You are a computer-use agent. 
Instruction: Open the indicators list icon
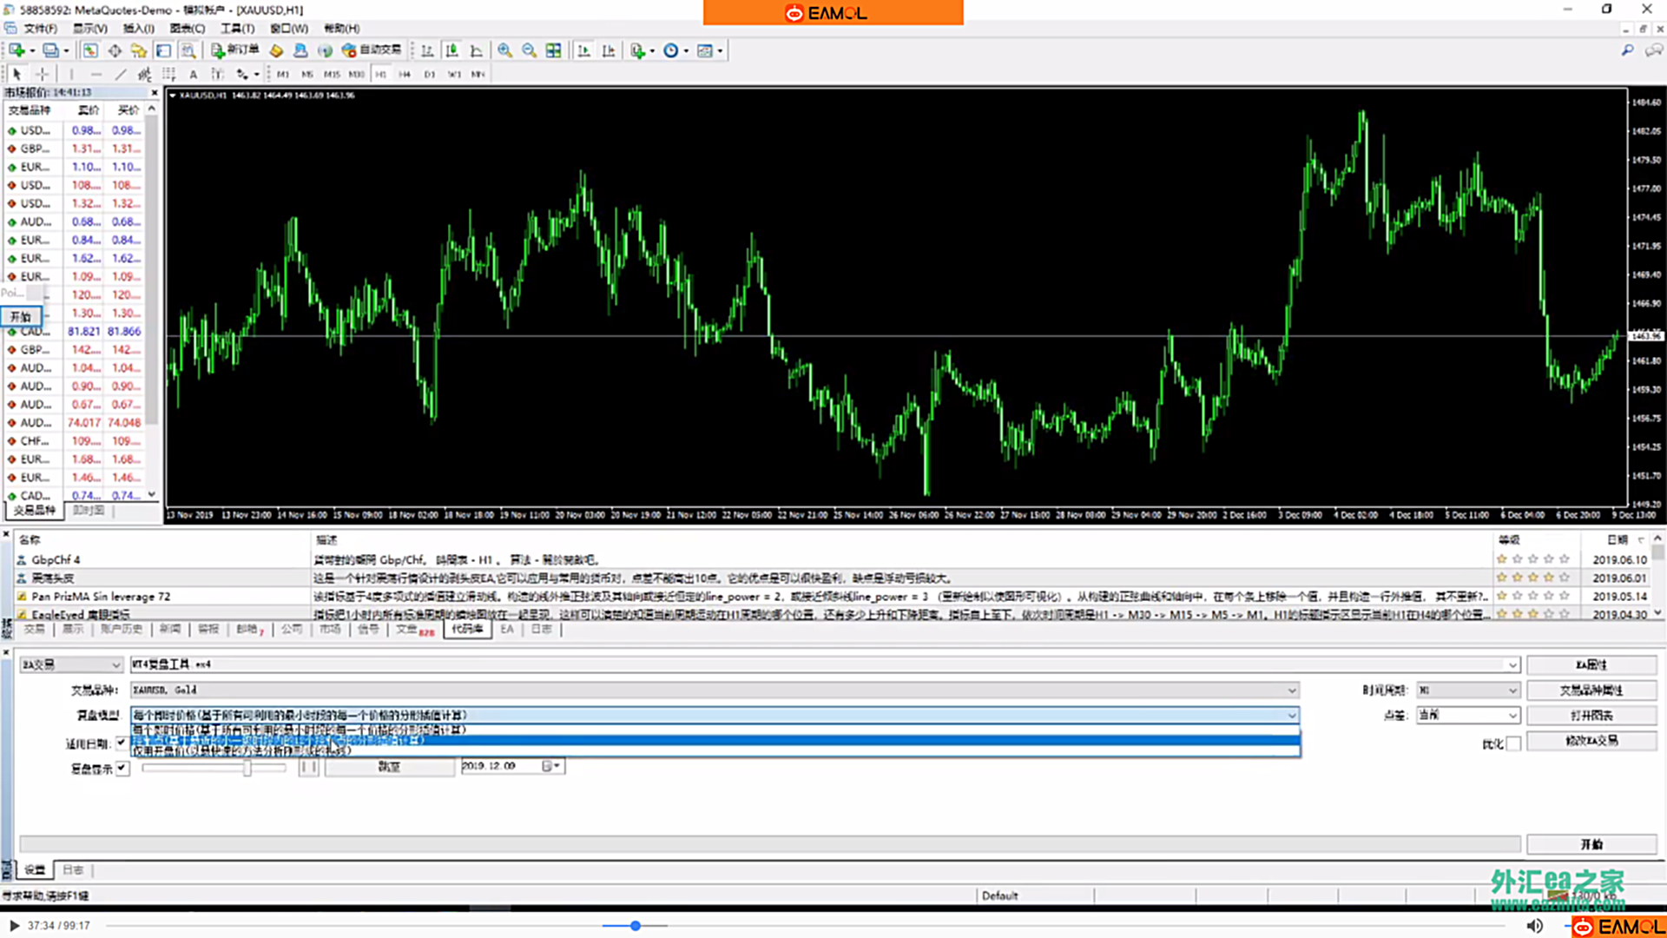pyautogui.click(x=638, y=50)
